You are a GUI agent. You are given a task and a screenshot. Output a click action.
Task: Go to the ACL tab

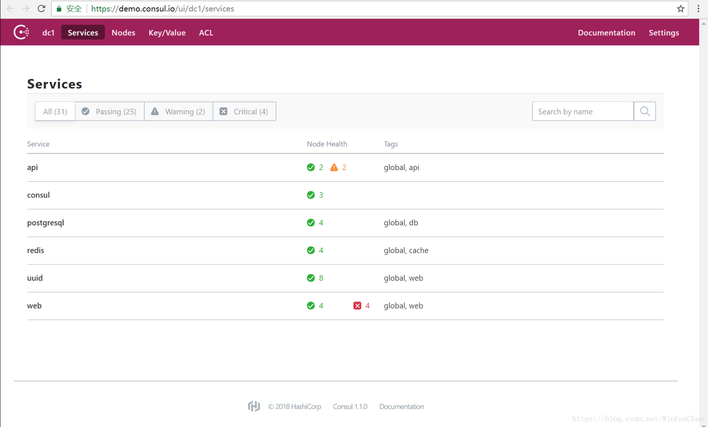click(206, 32)
